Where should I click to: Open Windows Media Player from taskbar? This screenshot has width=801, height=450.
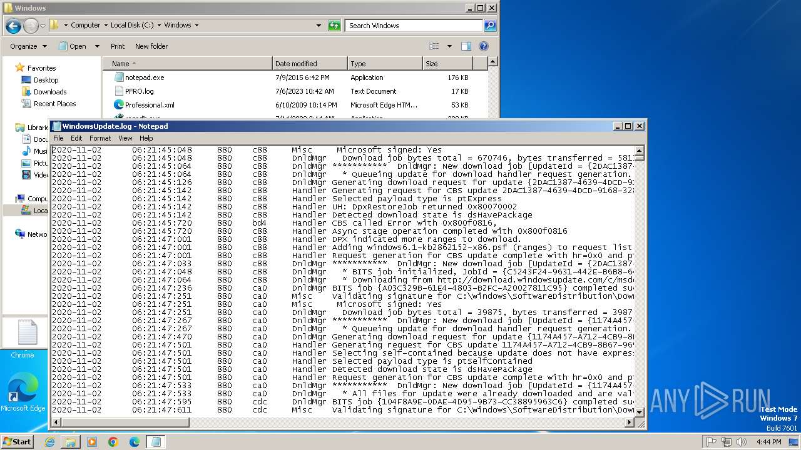[92, 442]
